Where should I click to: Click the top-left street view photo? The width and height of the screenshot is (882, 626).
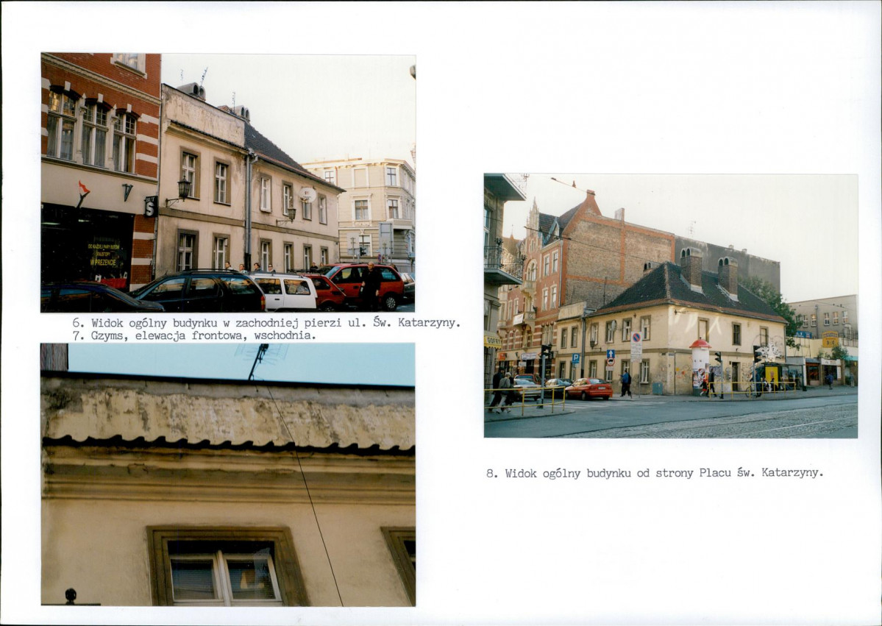click(228, 182)
